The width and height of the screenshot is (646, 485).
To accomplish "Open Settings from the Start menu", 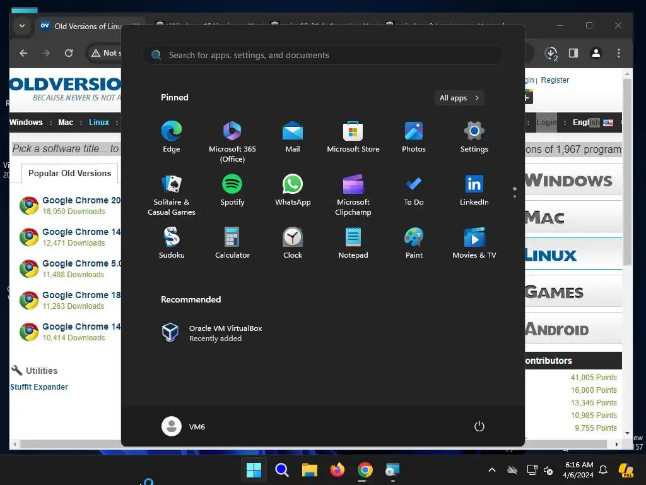I will [474, 137].
